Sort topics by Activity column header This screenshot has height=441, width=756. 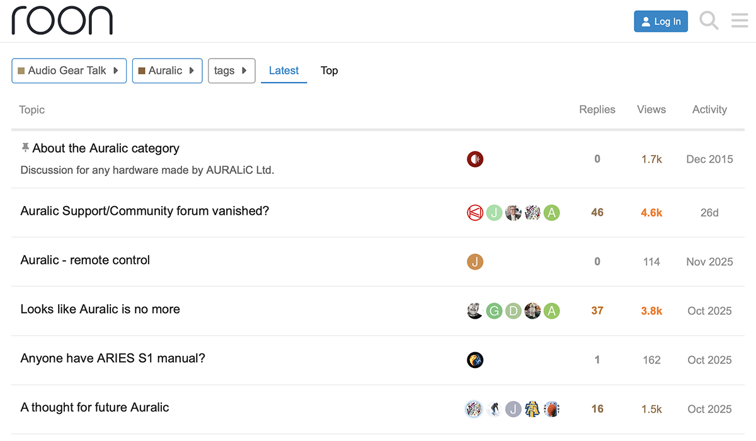point(709,110)
